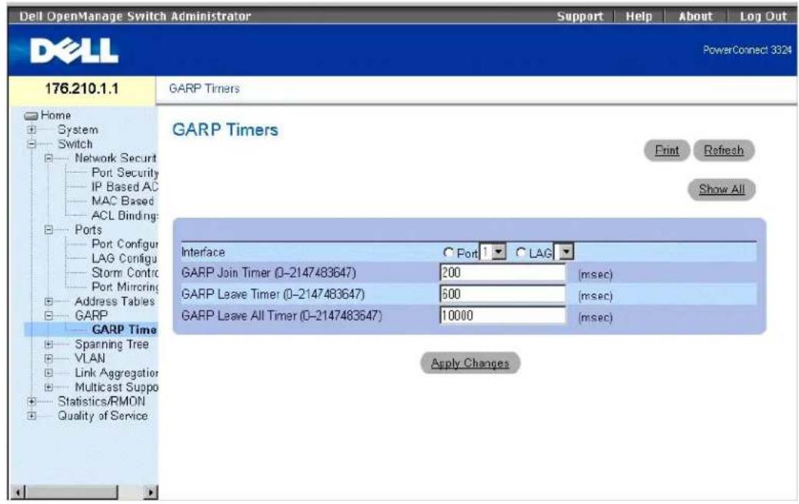The width and height of the screenshot is (799, 504).
Task: Expand the Spanning Tree node
Action: [x=48, y=345]
